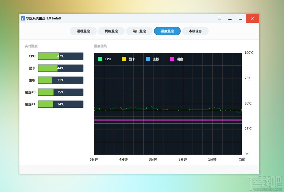Open the hamburger menu in title bar
Screen dimensions: 284x192
point(219,18)
